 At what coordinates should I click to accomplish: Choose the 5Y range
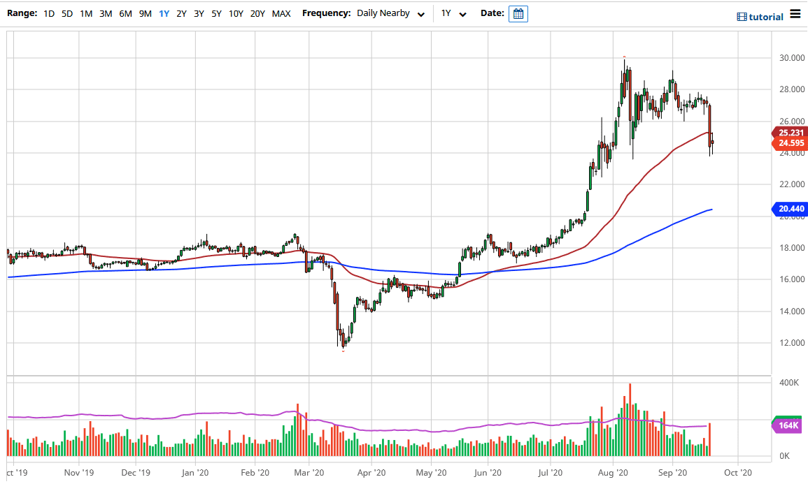[218, 13]
